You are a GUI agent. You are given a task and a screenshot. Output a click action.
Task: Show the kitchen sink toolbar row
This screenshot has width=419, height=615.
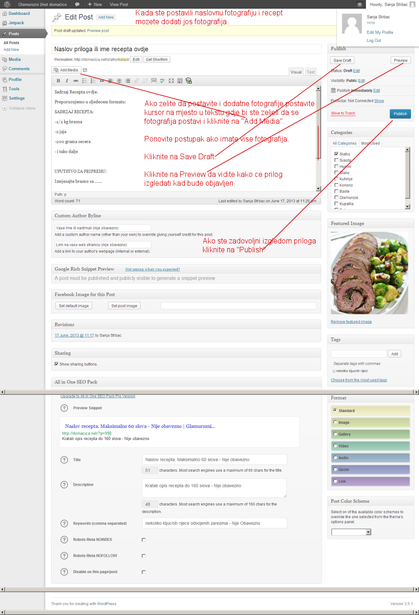tap(180, 81)
